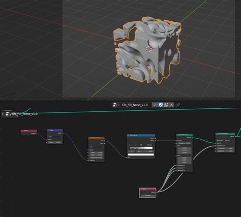Click Color Ramp Pos value field
Image resolution: width=241 pixels, height=217 pixels.
coord(145,151)
